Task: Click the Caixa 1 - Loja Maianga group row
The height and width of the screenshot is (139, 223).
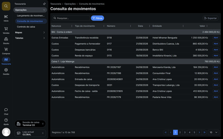Action: (x=135, y=61)
